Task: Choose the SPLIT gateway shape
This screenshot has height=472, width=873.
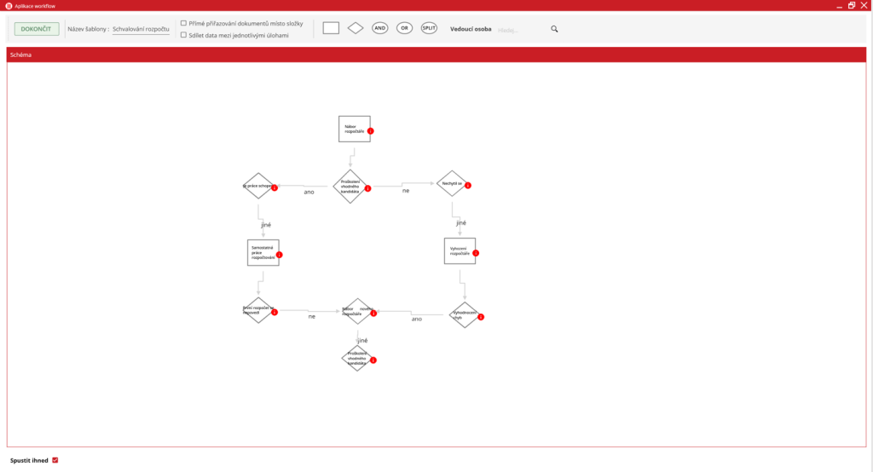Action: point(429,28)
